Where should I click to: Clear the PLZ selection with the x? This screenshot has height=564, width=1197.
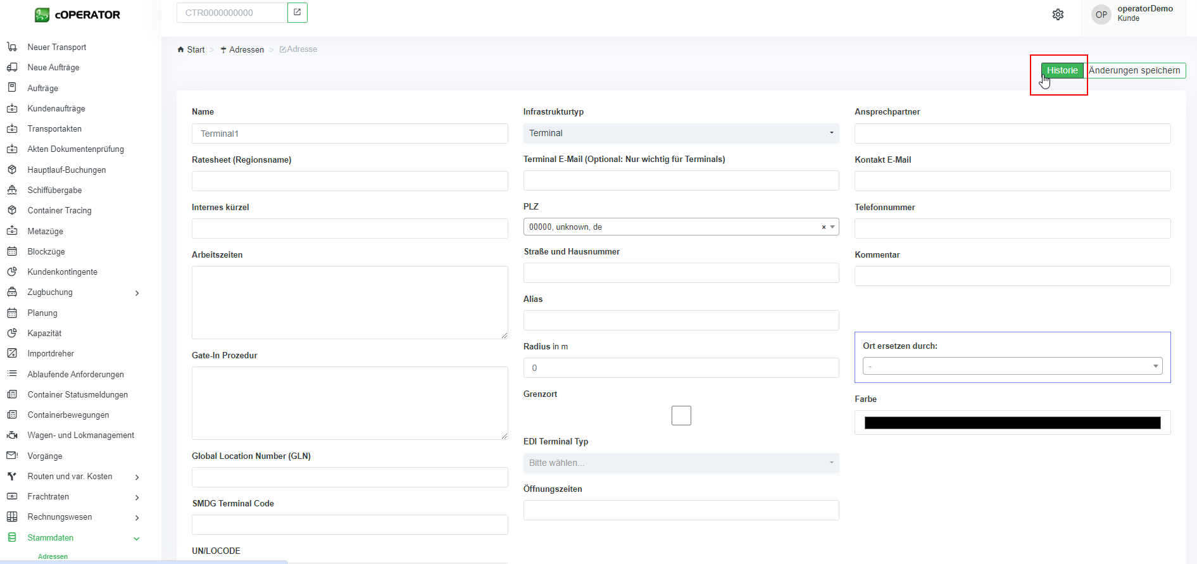[x=824, y=227]
